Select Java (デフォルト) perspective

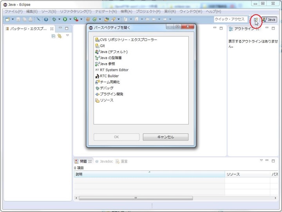coord(111,52)
